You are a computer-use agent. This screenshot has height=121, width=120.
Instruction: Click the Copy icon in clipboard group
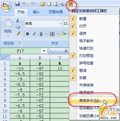tap(18, 27)
